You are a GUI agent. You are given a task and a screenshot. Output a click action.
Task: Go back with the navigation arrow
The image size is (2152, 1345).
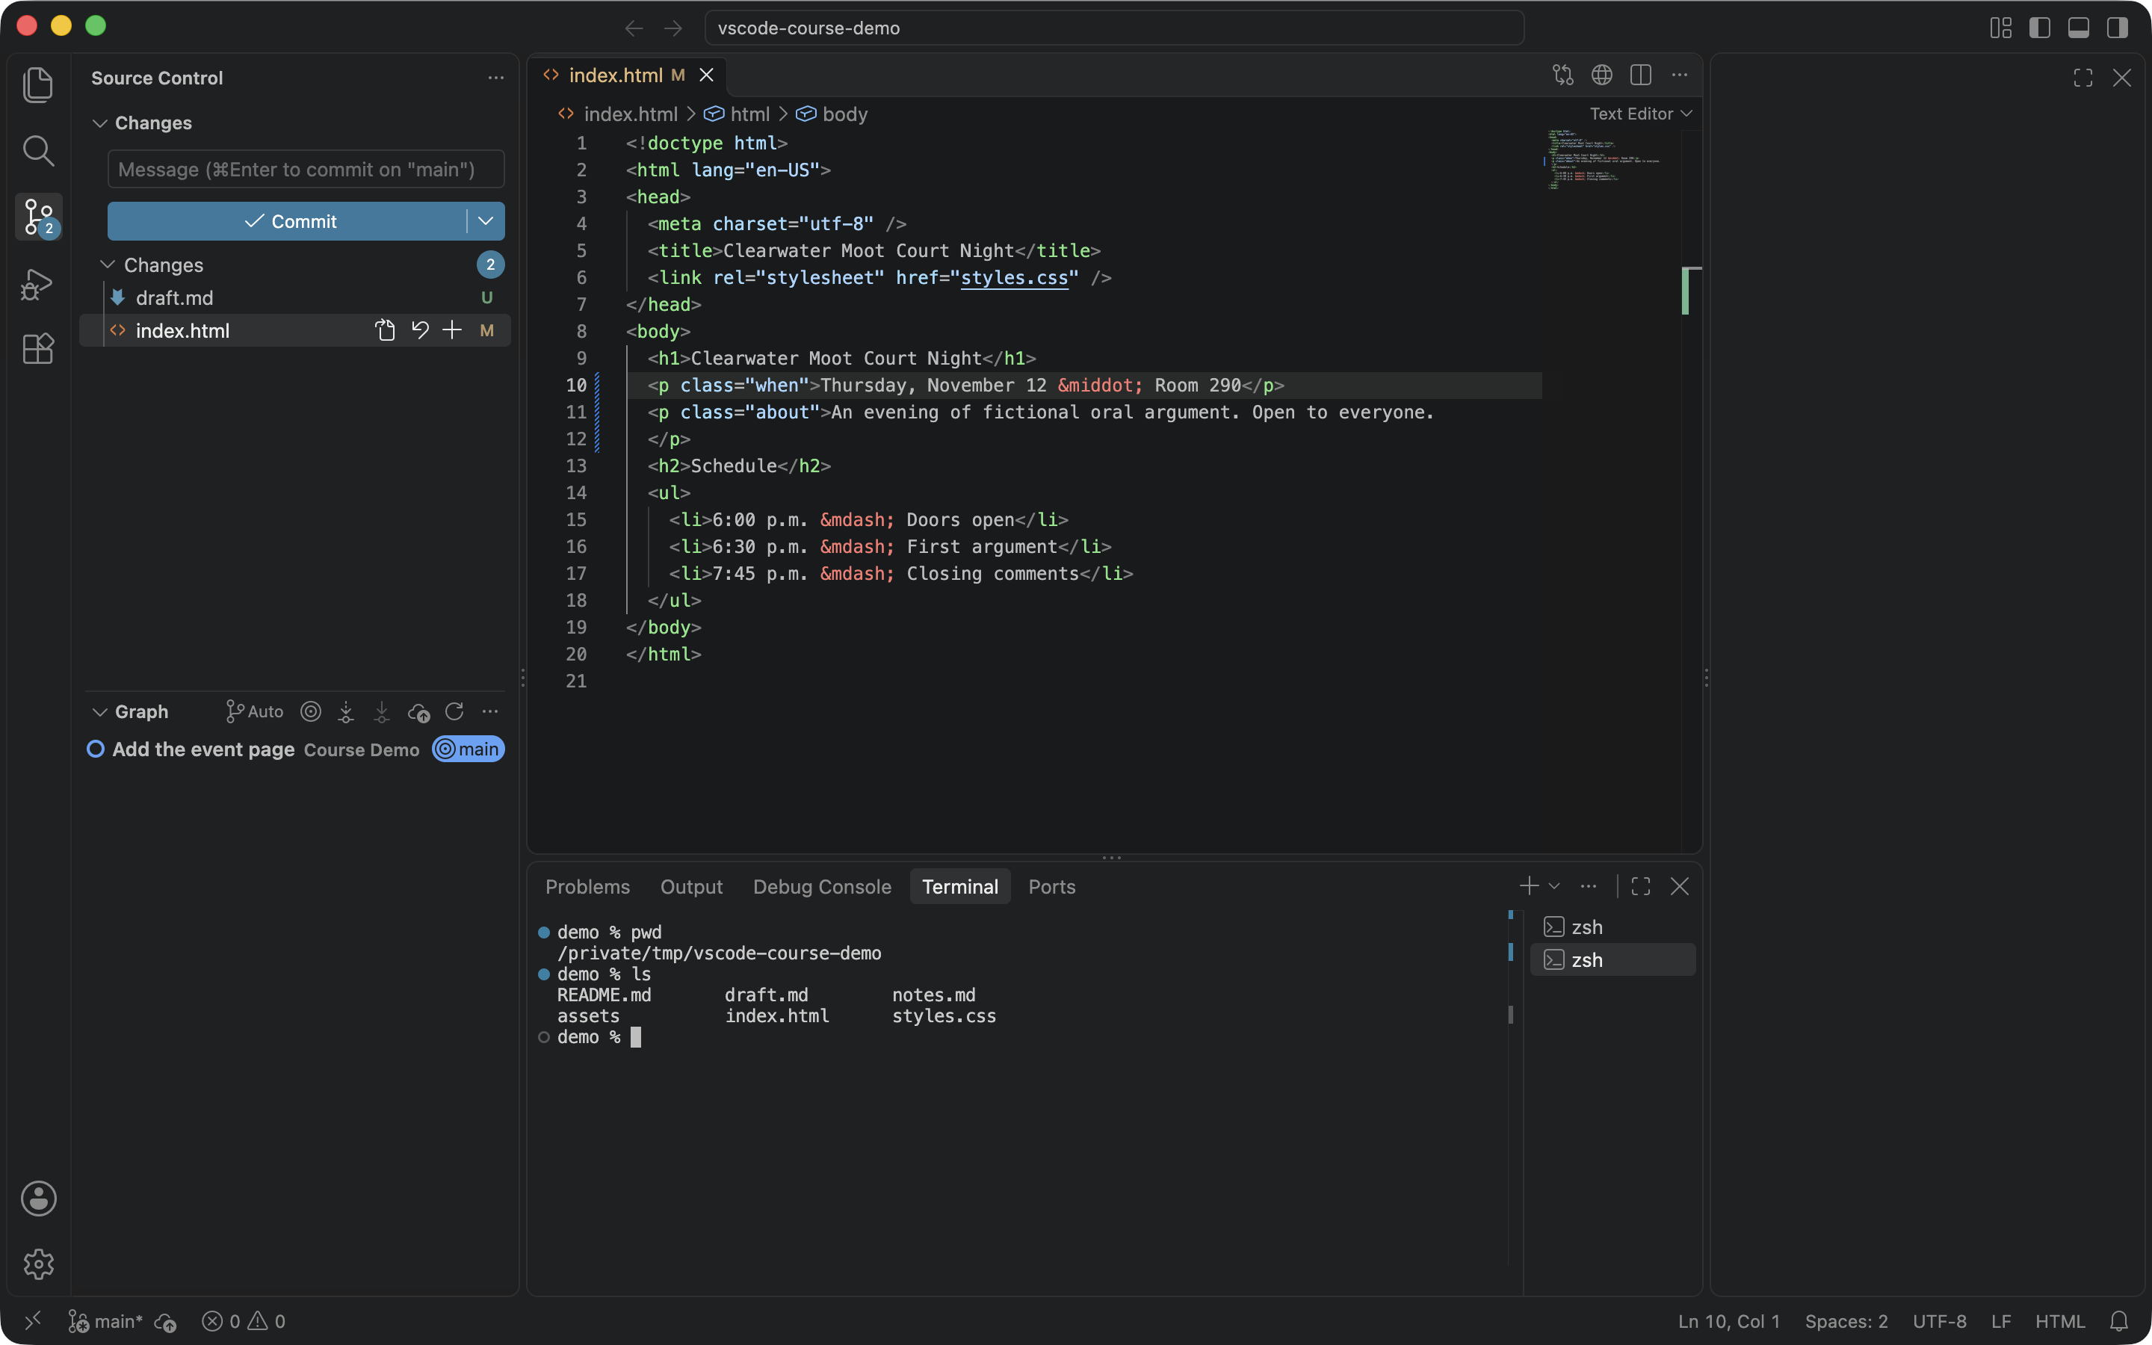(x=634, y=28)
